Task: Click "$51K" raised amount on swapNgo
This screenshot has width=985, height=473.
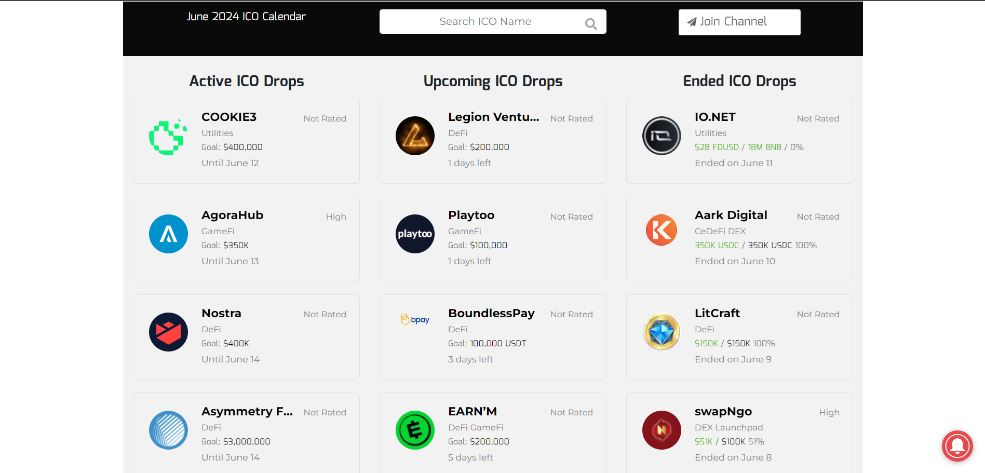Action: [x=704, y=441]
